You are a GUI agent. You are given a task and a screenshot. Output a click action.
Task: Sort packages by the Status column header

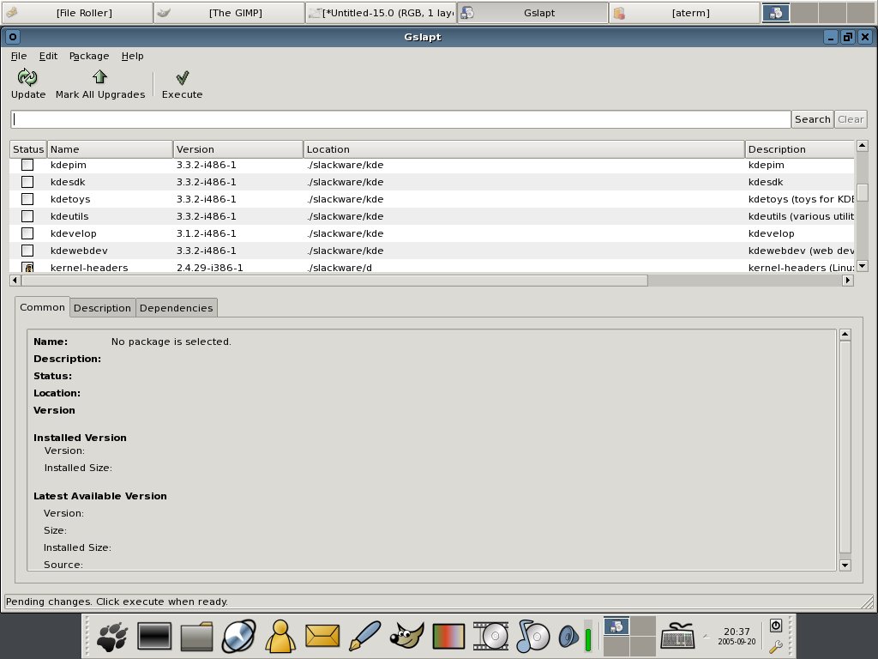point(28,149)
